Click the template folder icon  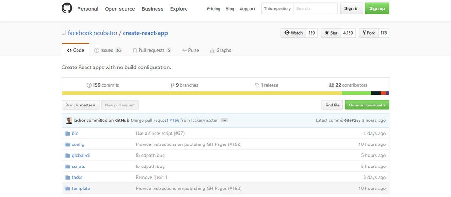[x=68, y=189]
